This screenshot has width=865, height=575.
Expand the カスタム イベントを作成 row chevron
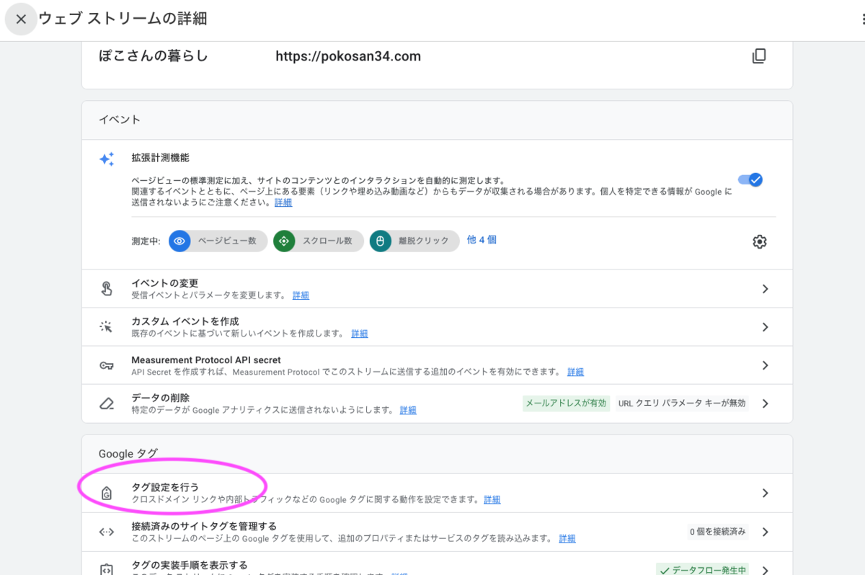pyautogui.click(x=766, y=327)
